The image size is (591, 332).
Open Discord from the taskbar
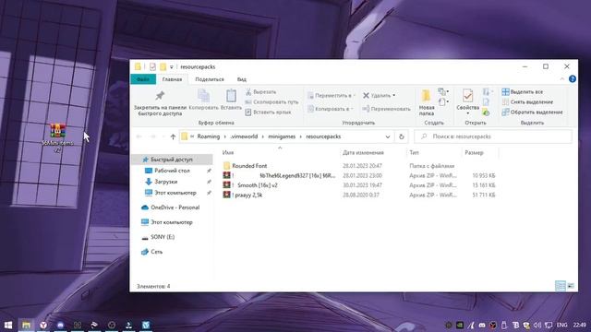tap(60, 325)
